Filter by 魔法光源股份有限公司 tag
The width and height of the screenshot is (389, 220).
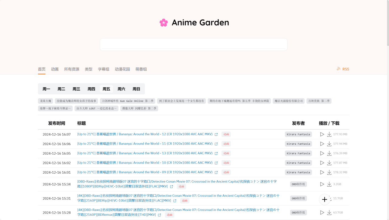288,101
